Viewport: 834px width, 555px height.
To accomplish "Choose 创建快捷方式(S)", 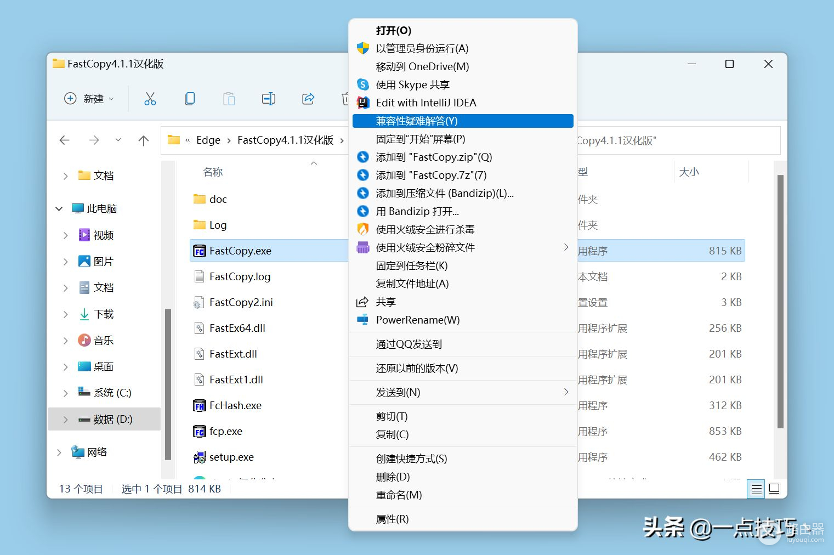I will coord(463,459).
